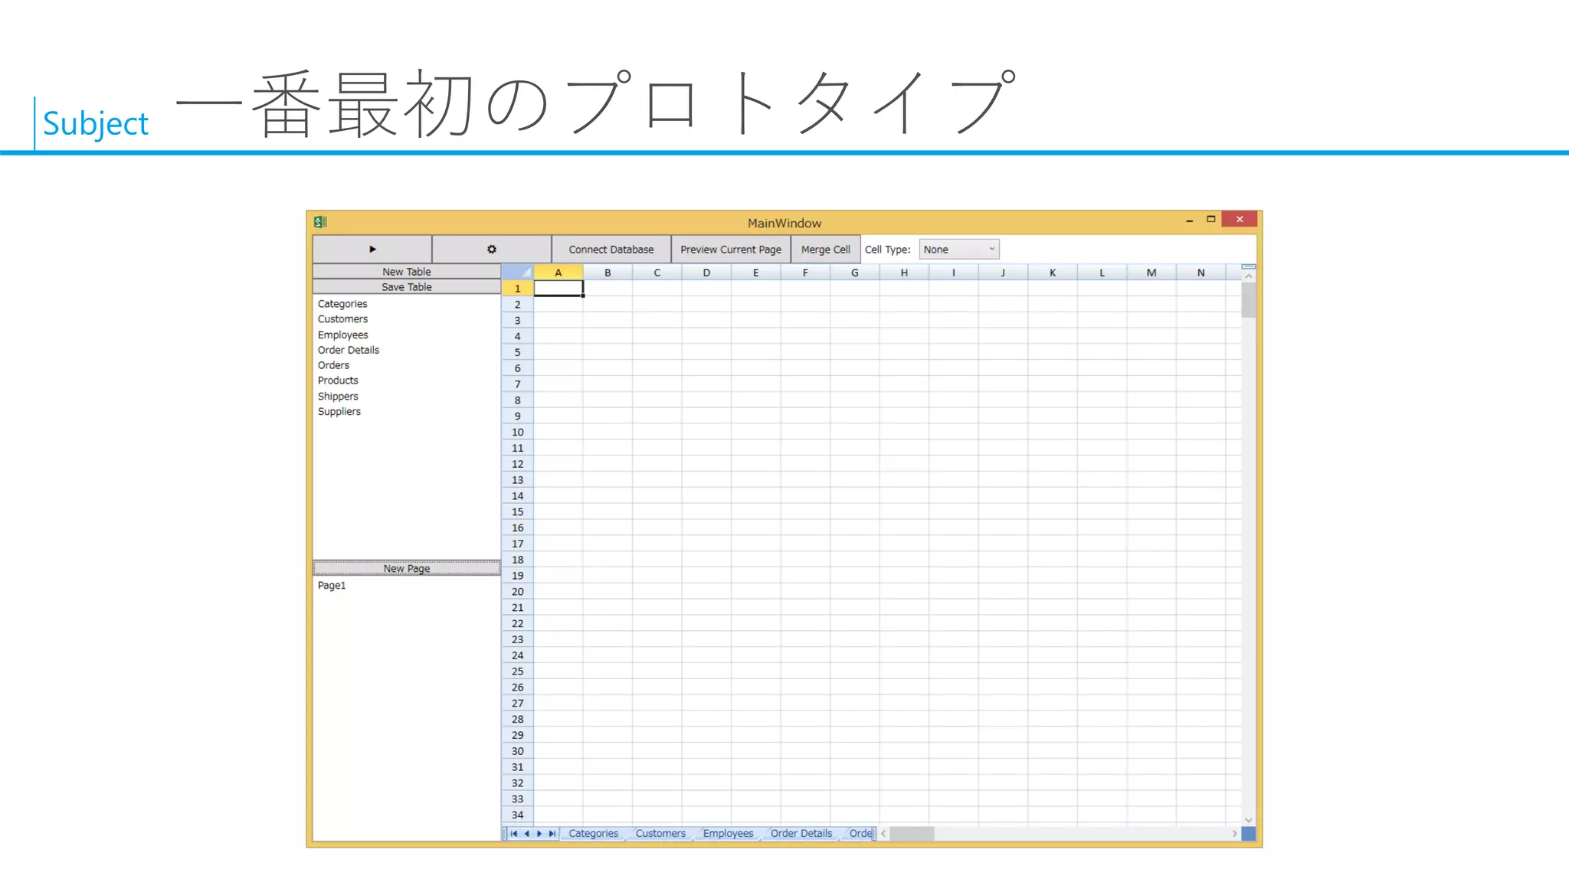Click the vertical scrollbar down arrow
Screen dimensions: 1569x882
[x=1248, y=819]
